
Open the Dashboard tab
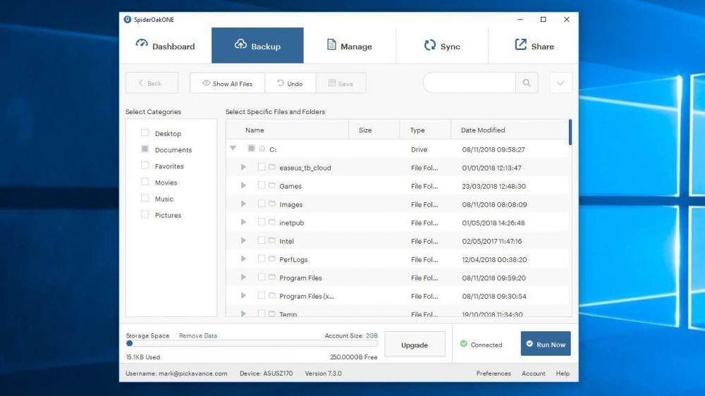pyautogui.click(x=166, y=45)
